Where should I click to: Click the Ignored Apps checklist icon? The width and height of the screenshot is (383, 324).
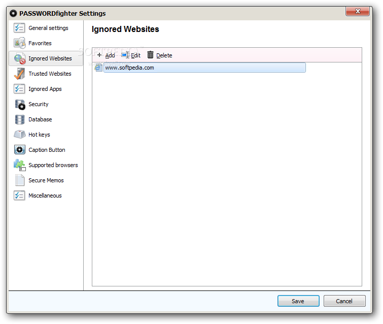19,89
